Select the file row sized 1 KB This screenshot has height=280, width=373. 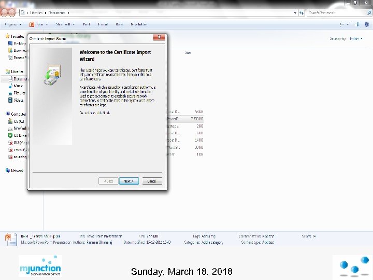pyautogui.click(x=185, y=155)
